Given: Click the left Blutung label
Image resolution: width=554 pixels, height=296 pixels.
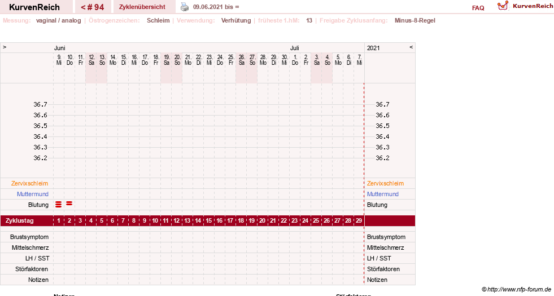Looking at the screenshot, I should [38, 205].
